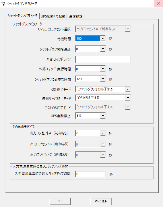Click the 最大バックアップ時間 minutes input field

pos(90,174)
